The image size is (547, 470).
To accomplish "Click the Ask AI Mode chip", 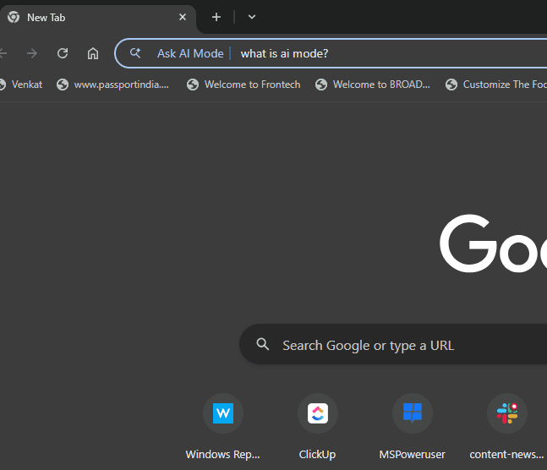I will click(x=190, y=53).
